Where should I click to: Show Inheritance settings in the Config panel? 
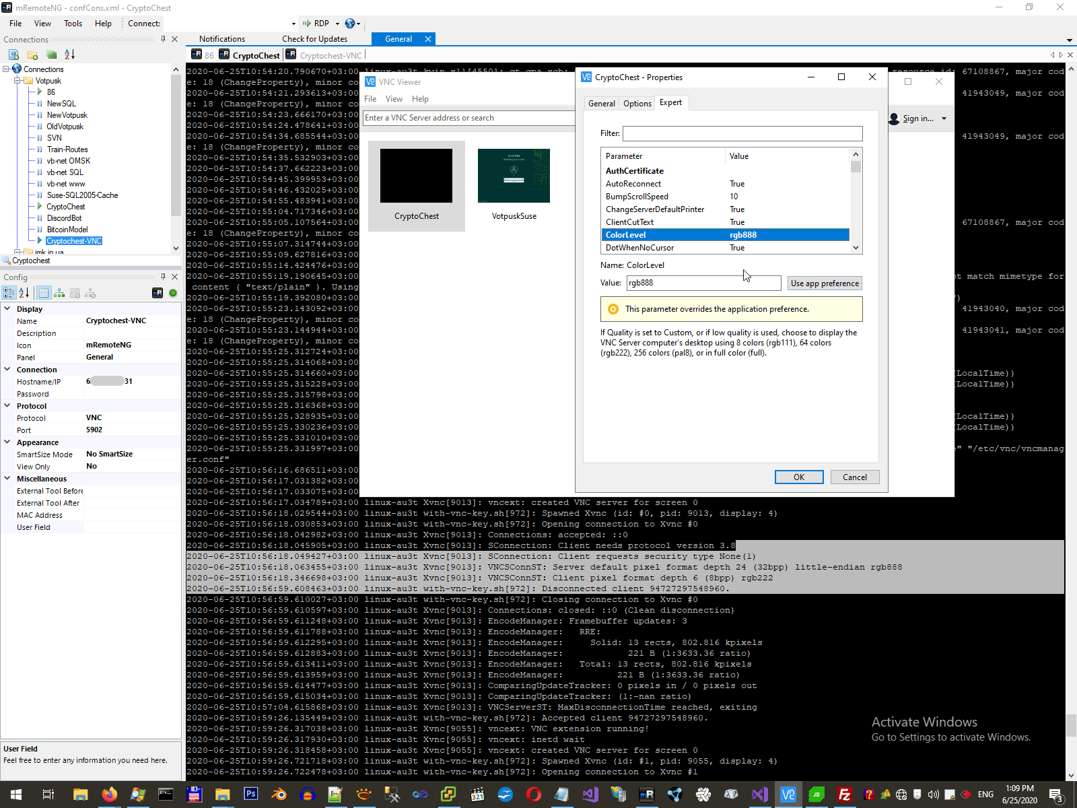[x=59, y=293]
